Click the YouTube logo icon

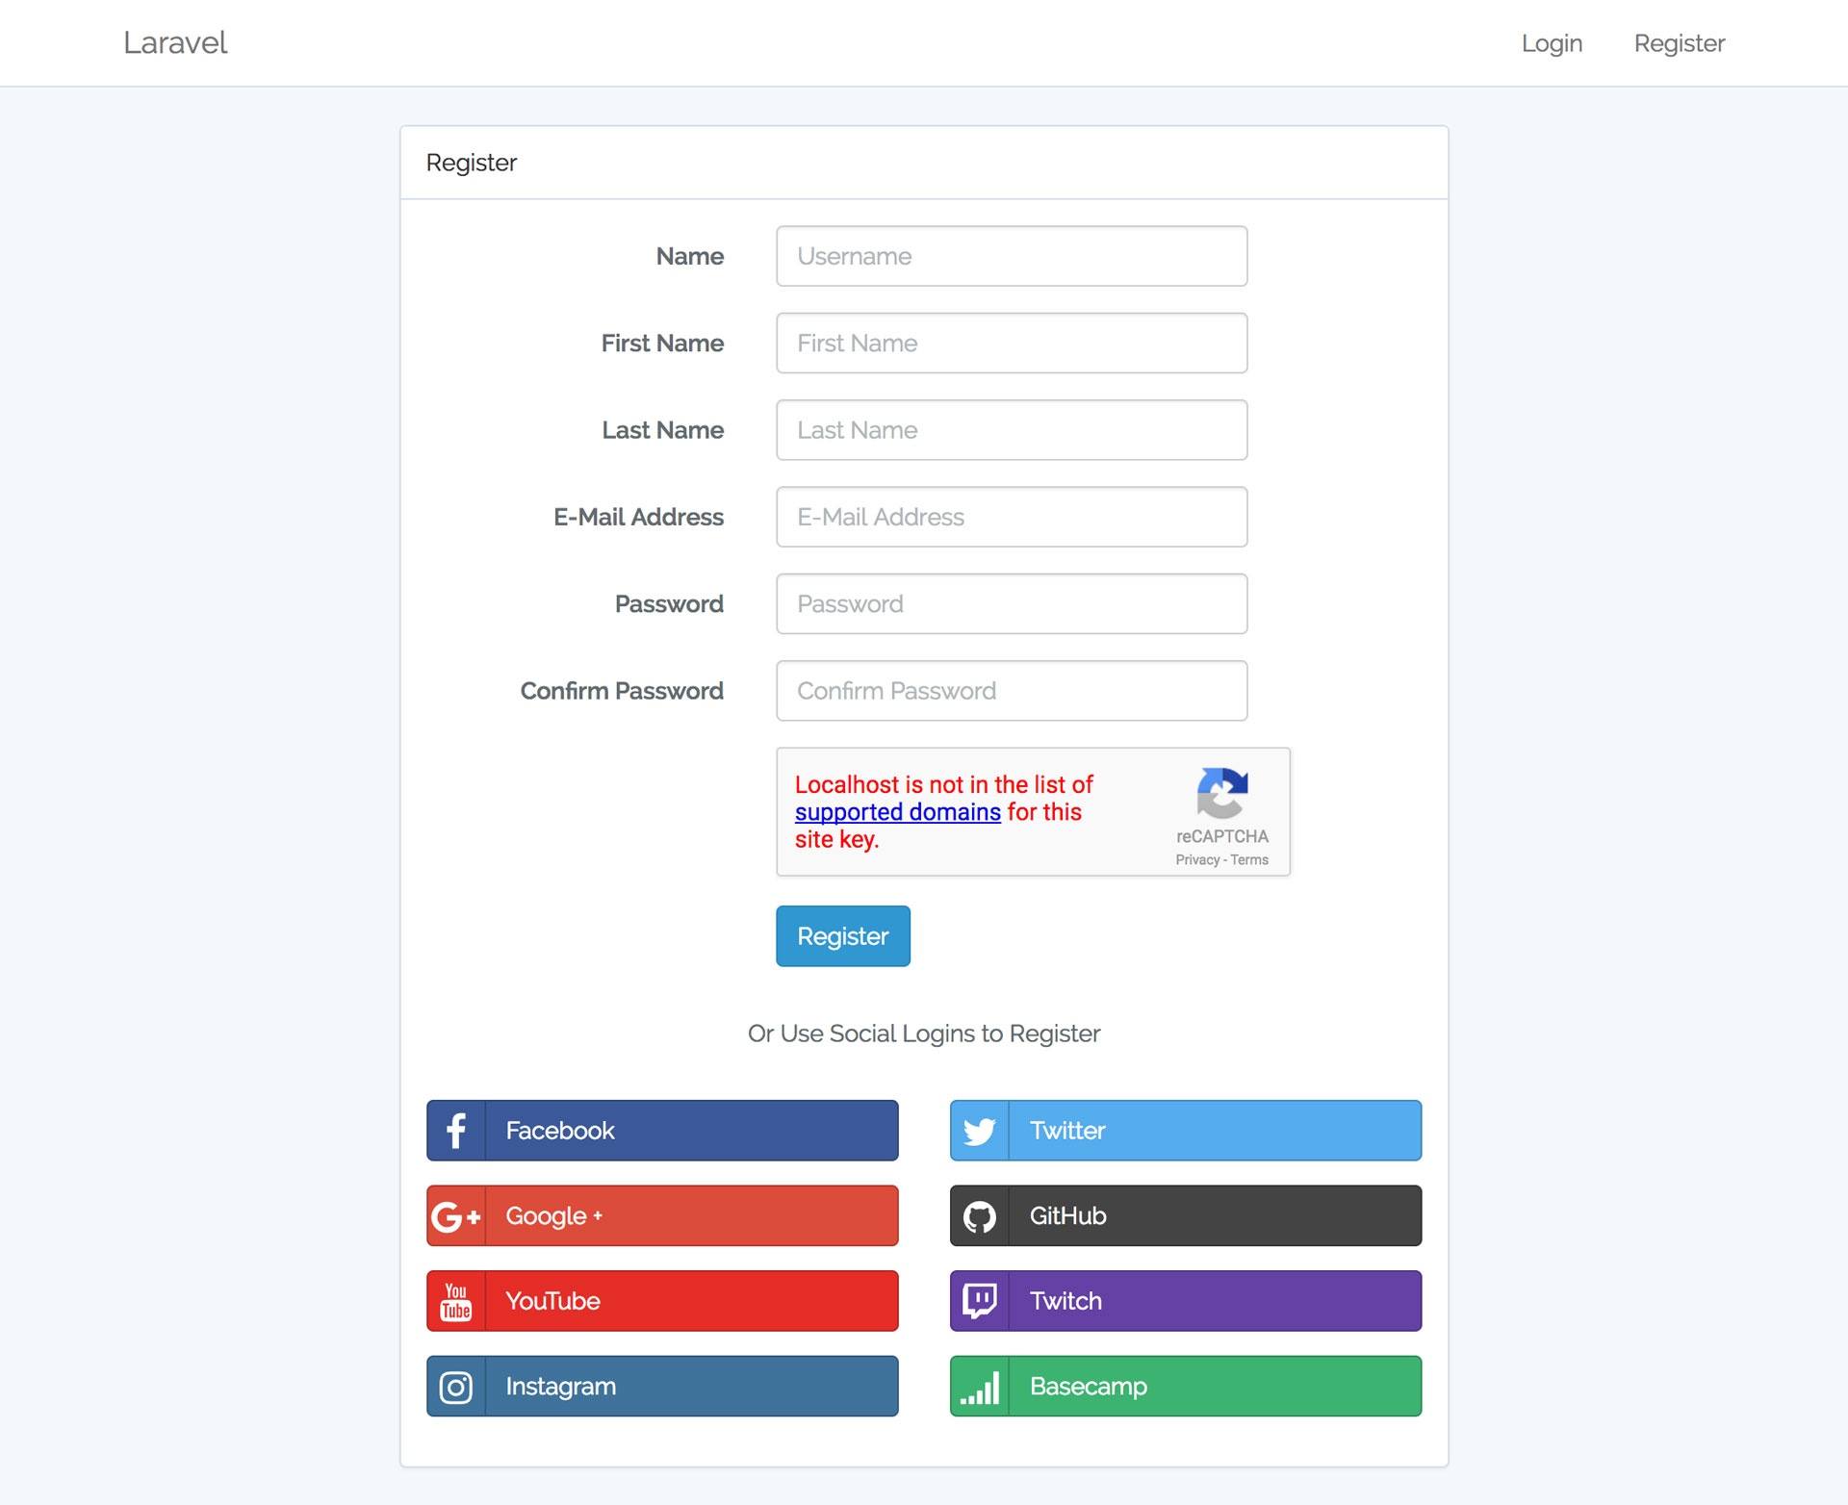[x=456, y=1301]
